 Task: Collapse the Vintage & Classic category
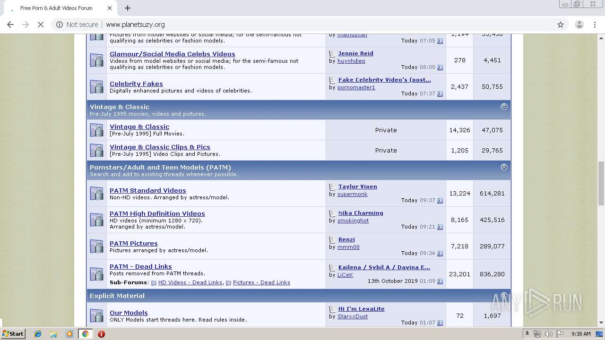[504, 106]
